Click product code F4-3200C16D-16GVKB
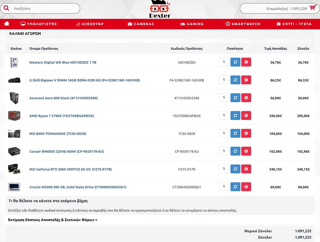The width and height of the screenshot is (320, 242). coord(187,80)
